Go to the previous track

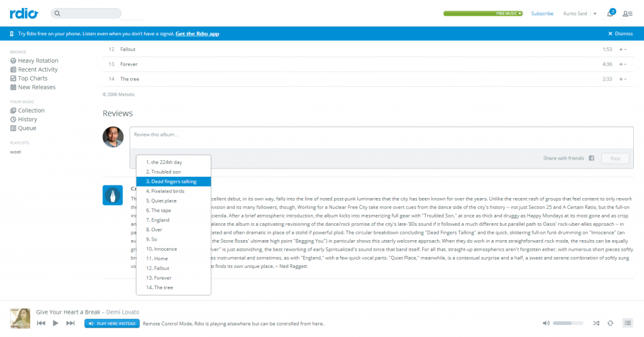point(41,323)
